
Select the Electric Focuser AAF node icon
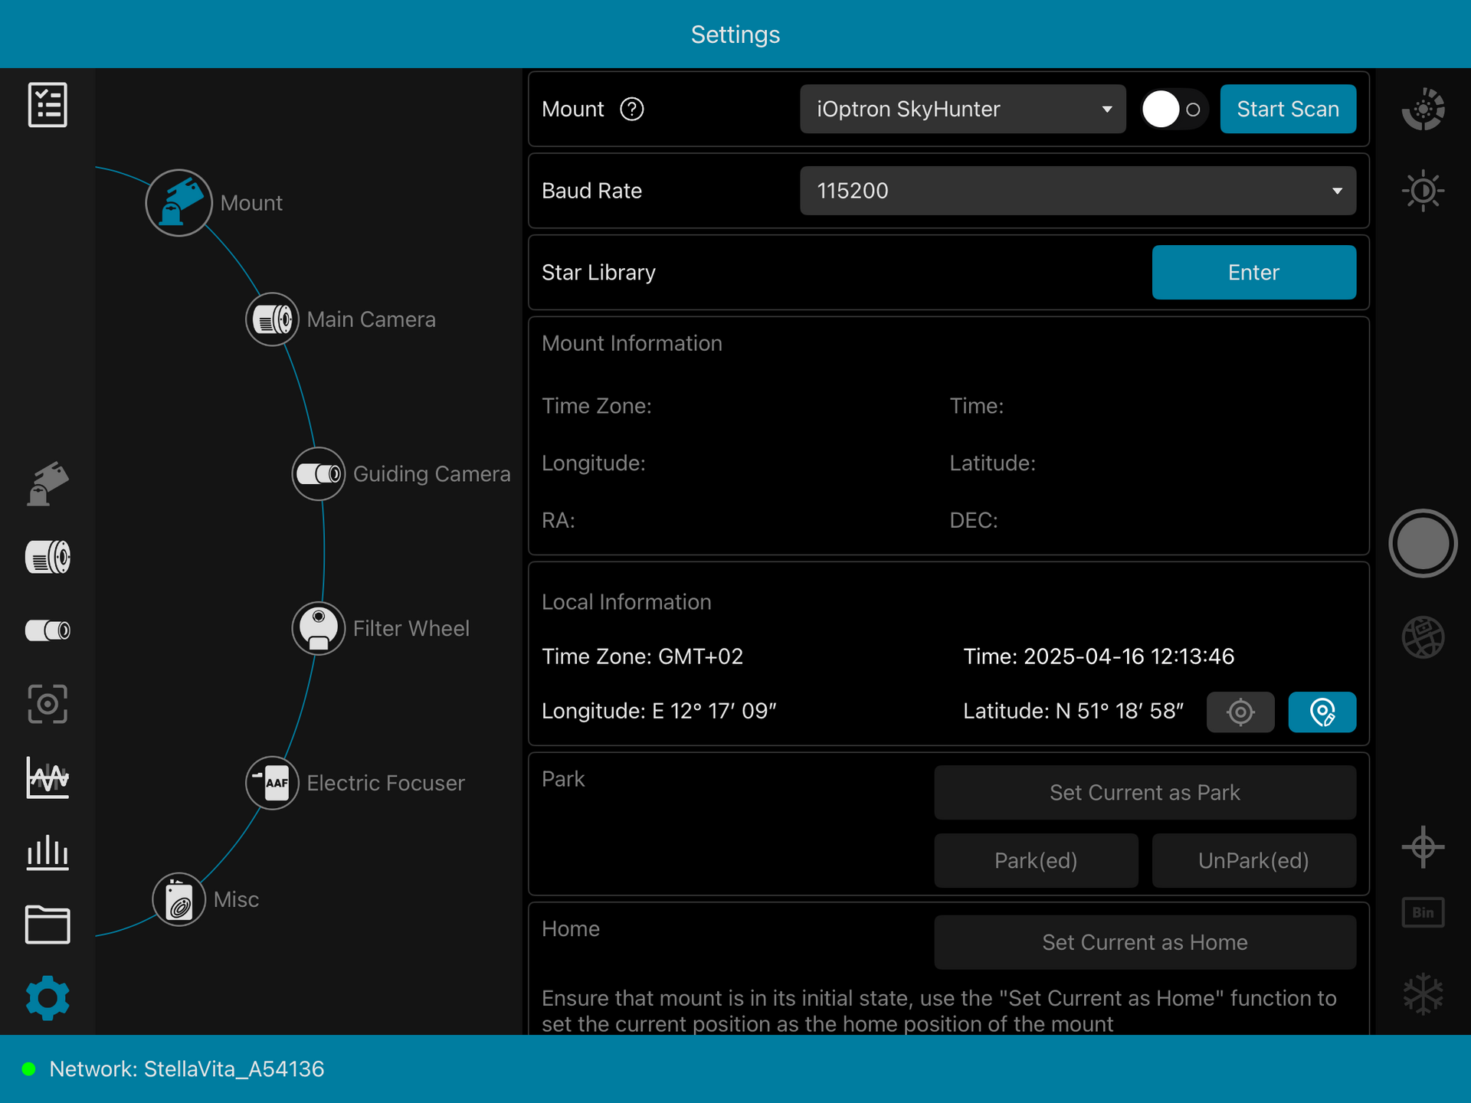pos(272,783)
